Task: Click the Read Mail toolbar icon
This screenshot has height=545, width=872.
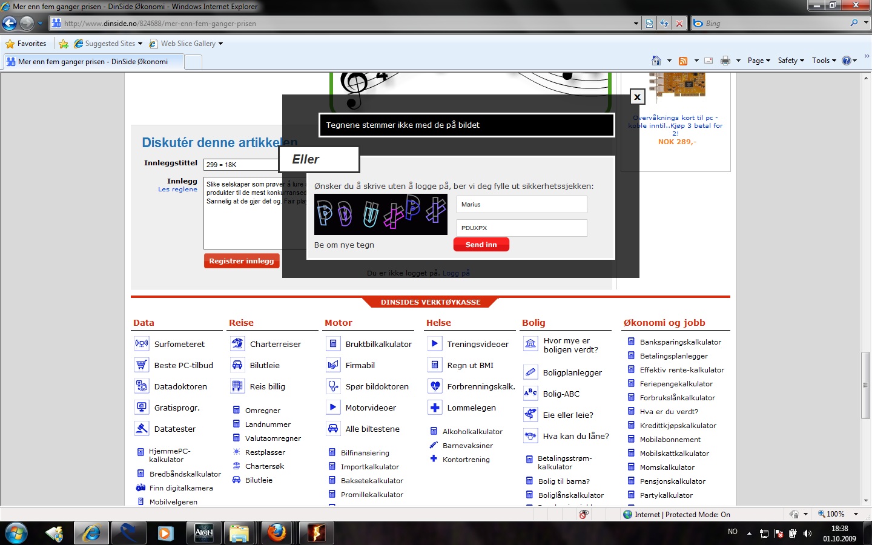Action: click(708, 61)
